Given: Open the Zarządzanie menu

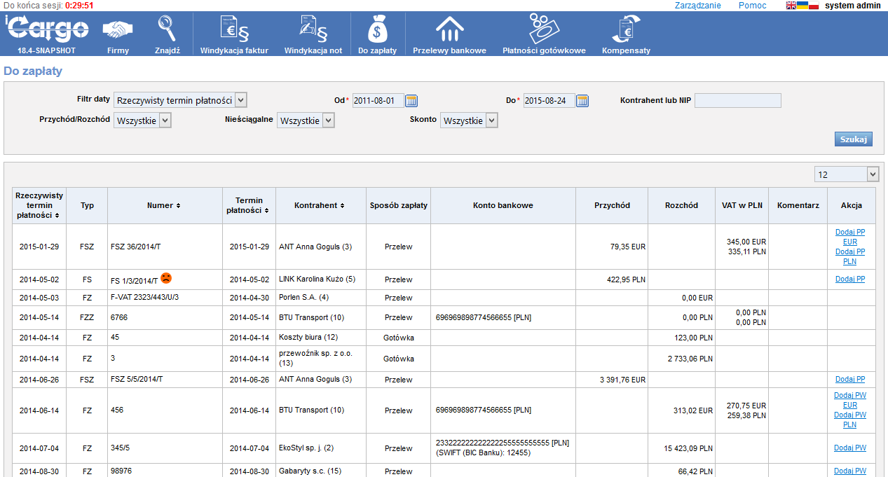Looking at the screenshot, I should pos(697,6).
